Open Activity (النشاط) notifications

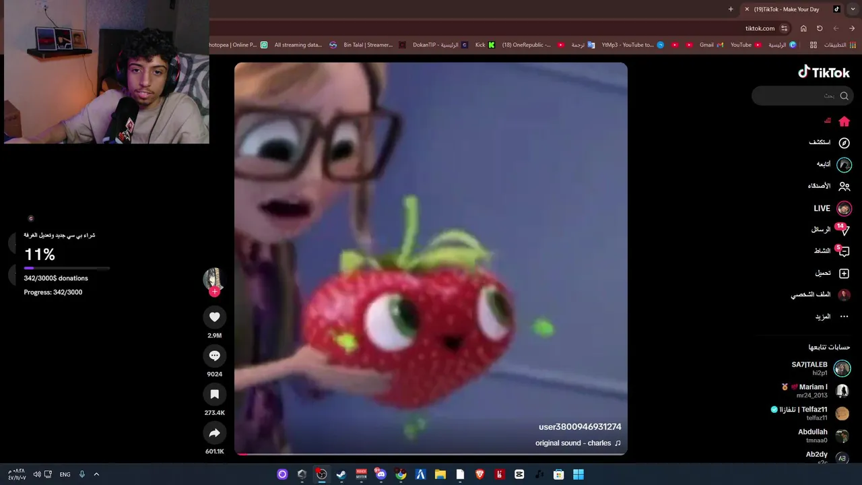coord(831,251)
